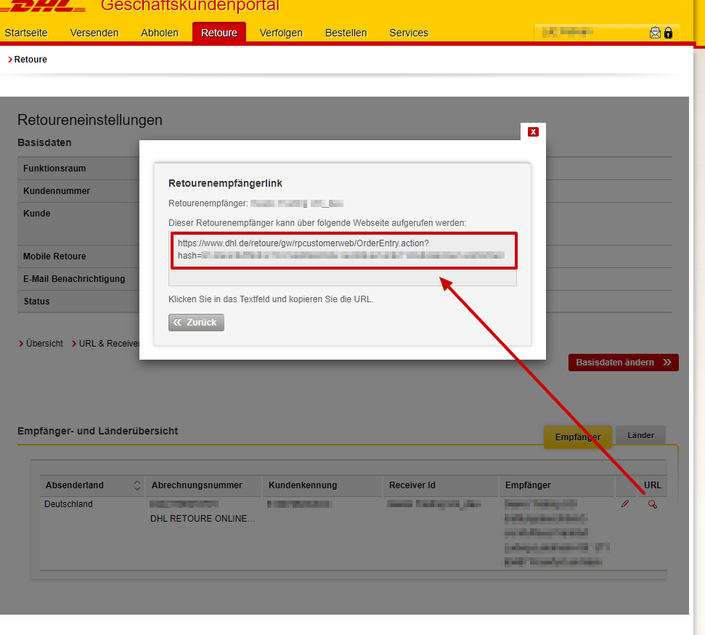
Task: Click the blurred user name field in the header
Action: 568,32
